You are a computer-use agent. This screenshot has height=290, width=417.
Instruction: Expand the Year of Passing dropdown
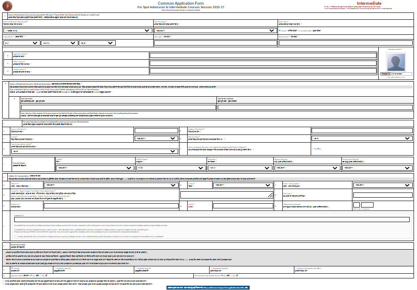[215, 31]
